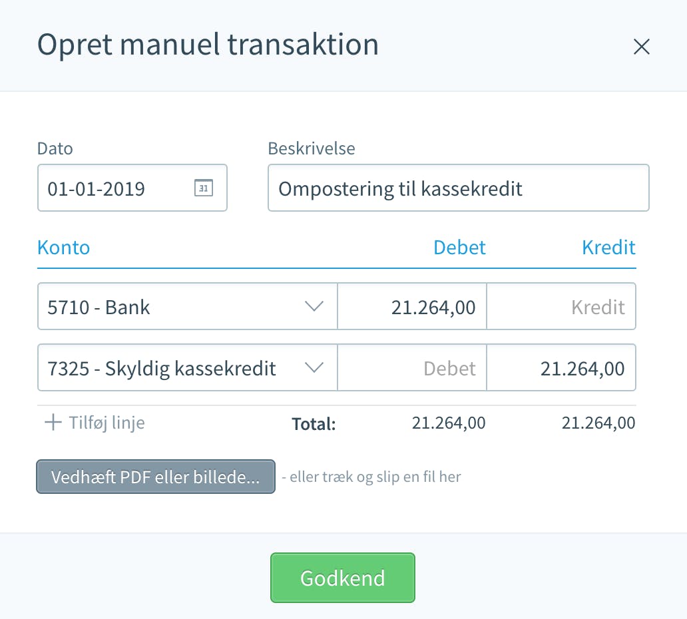The image size is (687, 619).
Task: Select the Kredit amount for Skyldig kassekredit
Action: coord(561,367)
